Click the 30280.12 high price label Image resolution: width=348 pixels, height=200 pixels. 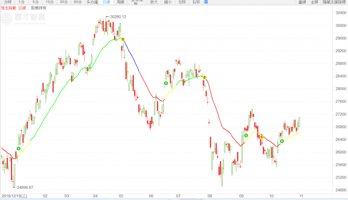point(118,17)
